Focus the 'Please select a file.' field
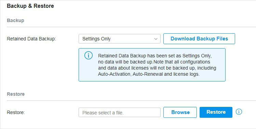256x129 pixels. click(x=120, y=112)
